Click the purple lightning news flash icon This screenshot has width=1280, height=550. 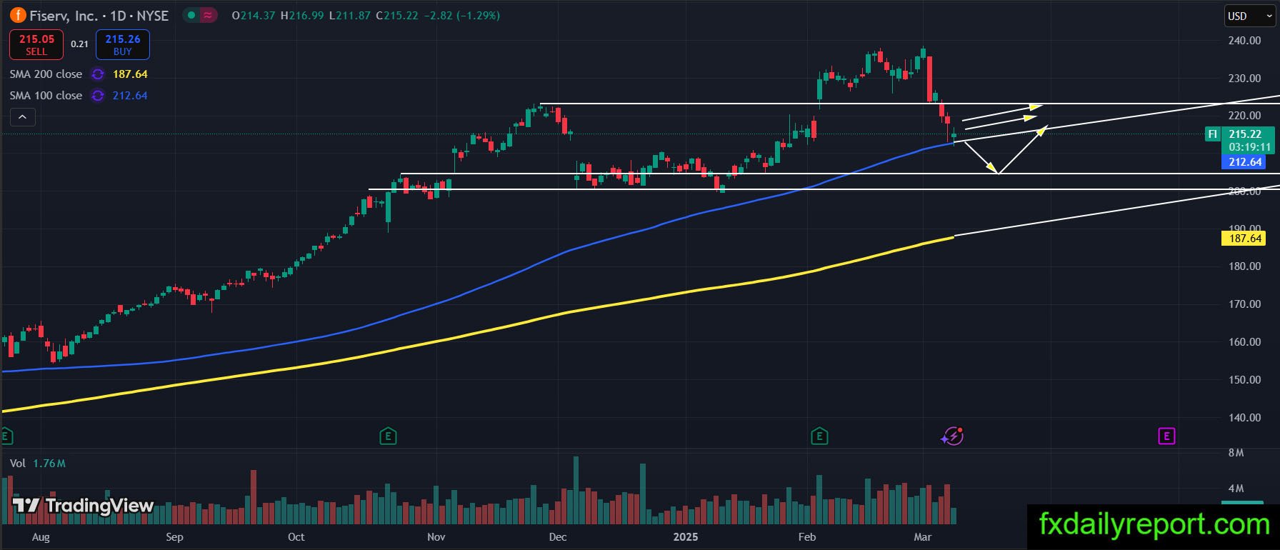click(x=952, y=436)
